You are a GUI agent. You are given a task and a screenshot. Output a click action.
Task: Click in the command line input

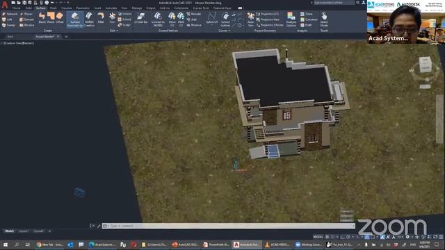[x=229, y=226]
